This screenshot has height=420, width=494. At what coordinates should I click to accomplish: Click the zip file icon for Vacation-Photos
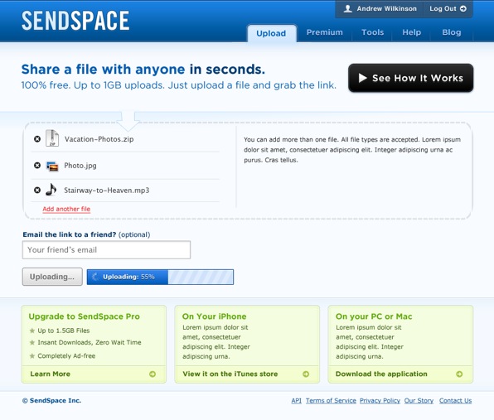52,138
